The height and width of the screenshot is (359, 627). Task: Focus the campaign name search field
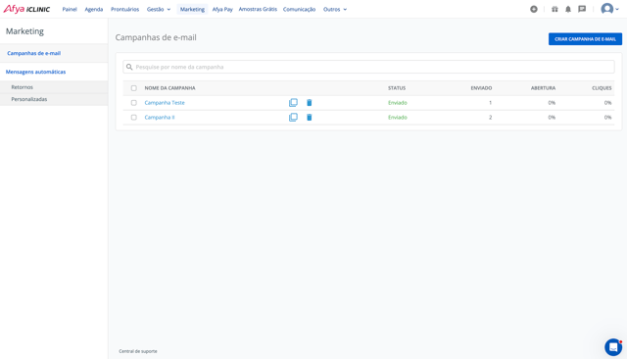pos(368,67)
